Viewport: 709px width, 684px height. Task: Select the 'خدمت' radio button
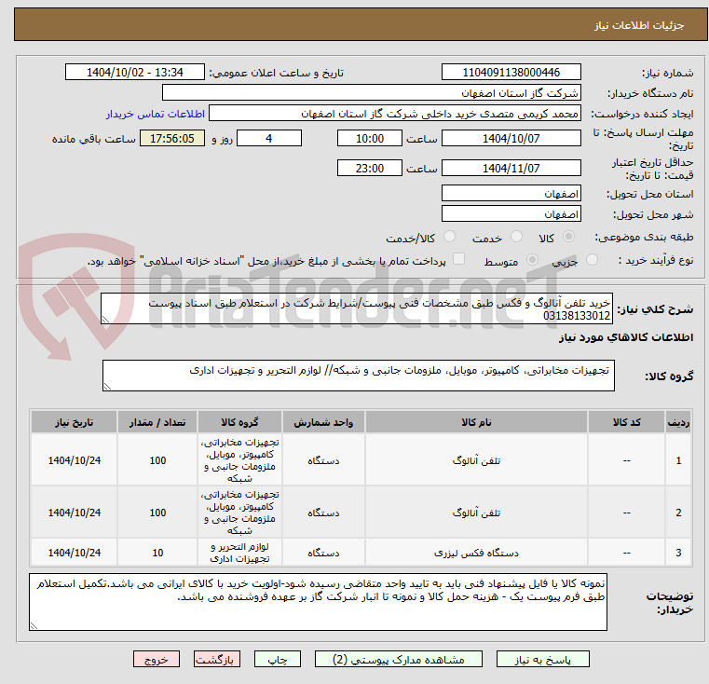(x=516, y=237)
